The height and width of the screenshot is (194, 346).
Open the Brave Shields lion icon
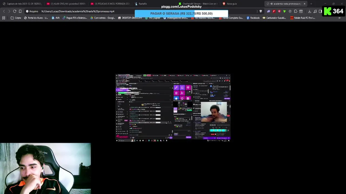pos(261,11)
